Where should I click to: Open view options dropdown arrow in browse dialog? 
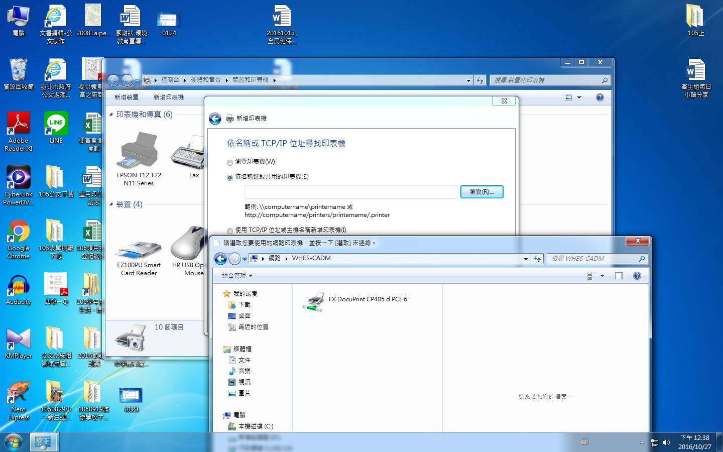point(602,276)
